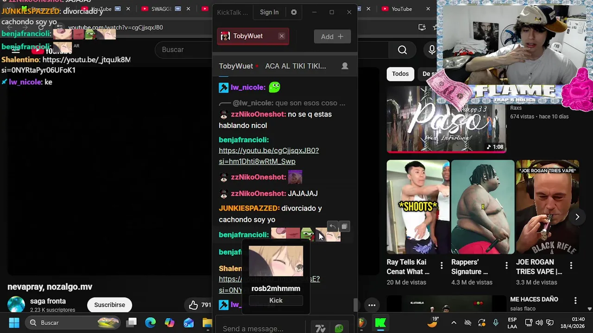Open the FL Studio taskbar icon
593x333 pixels.
[x=362, y=322]
